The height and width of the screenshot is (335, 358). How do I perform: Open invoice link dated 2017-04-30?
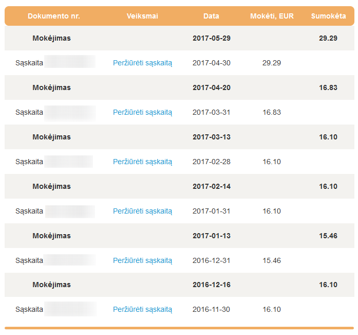[142, 63]
